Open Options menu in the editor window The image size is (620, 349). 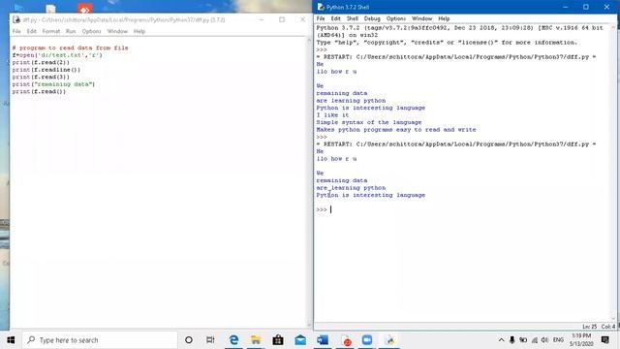92,31
